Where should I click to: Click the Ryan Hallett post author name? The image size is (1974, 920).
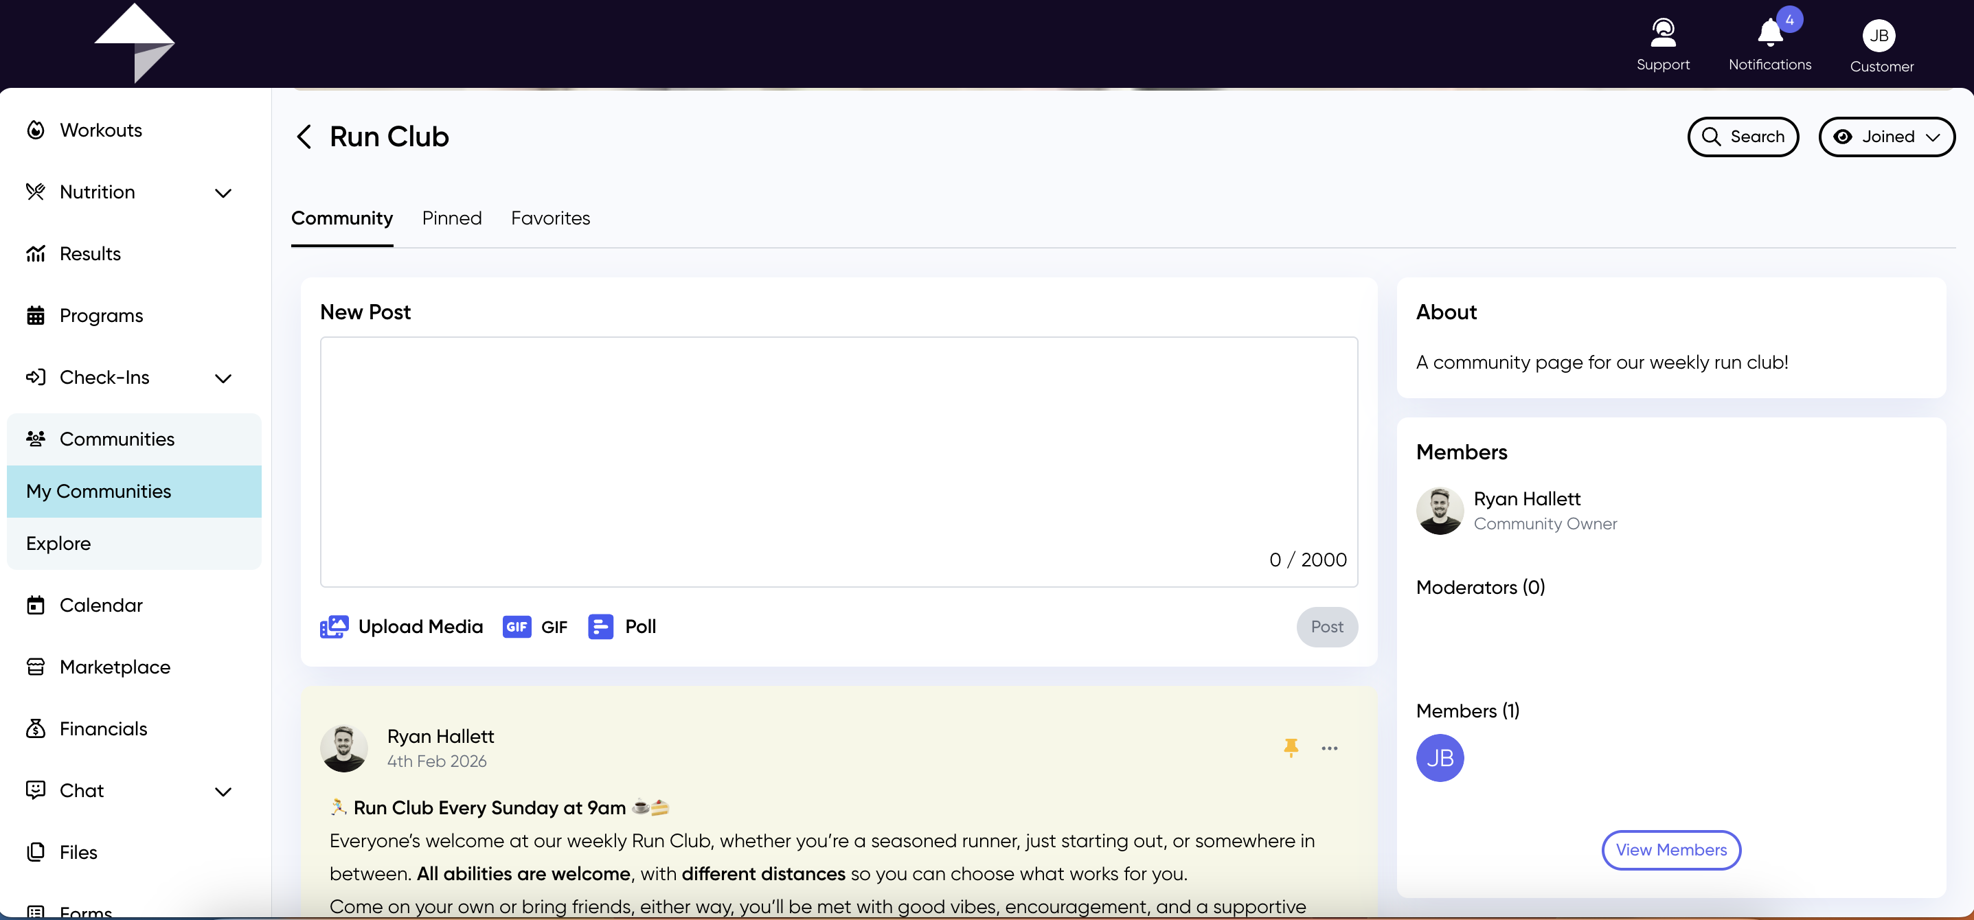pos(440,736)
